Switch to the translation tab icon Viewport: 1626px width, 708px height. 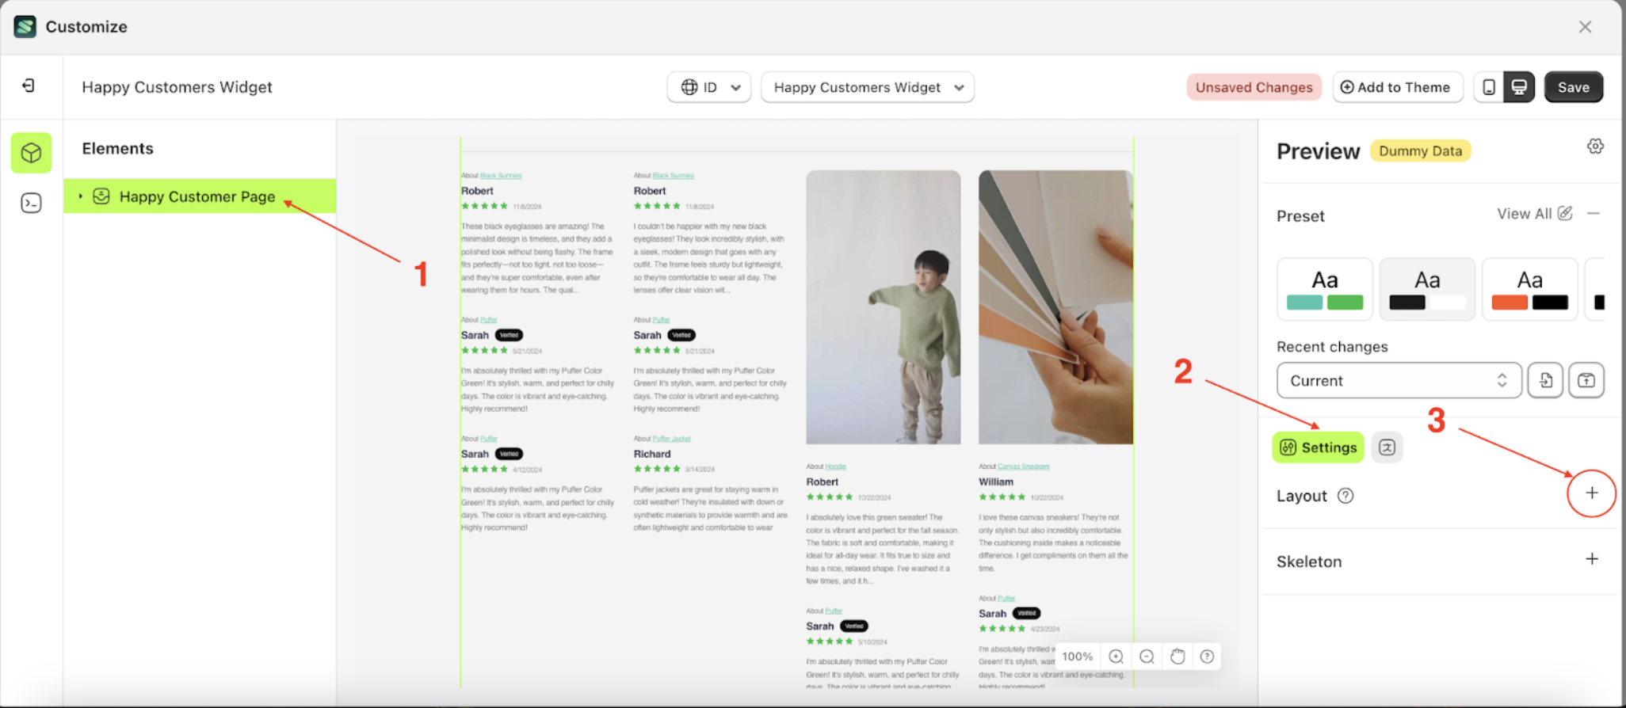click(x=1387, y=447)
